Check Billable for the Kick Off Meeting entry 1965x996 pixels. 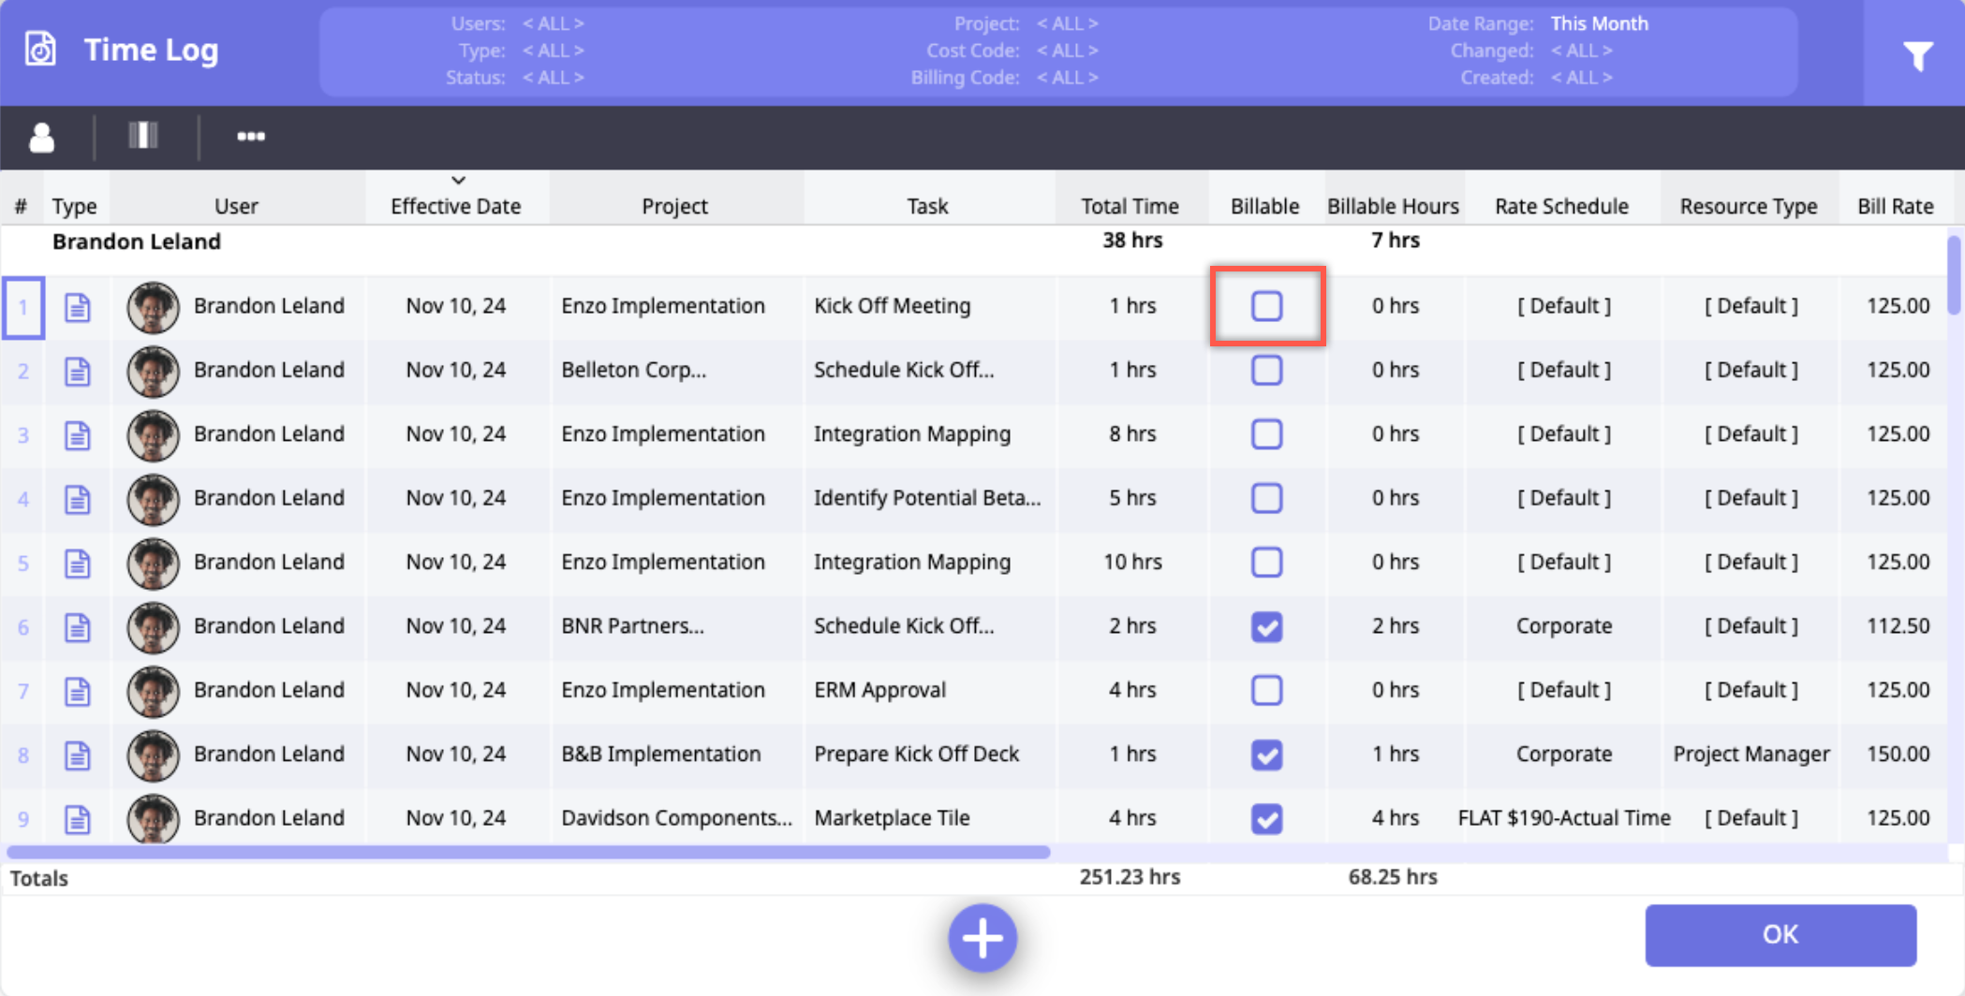1266,306
